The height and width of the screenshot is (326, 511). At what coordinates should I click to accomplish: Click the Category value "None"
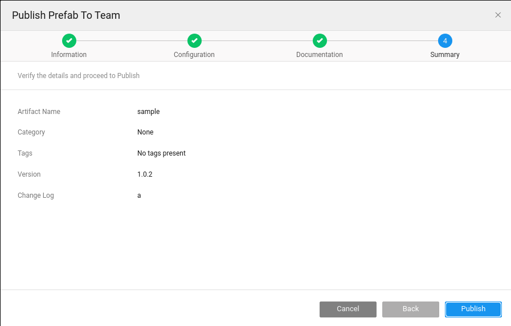click(145, 132)
